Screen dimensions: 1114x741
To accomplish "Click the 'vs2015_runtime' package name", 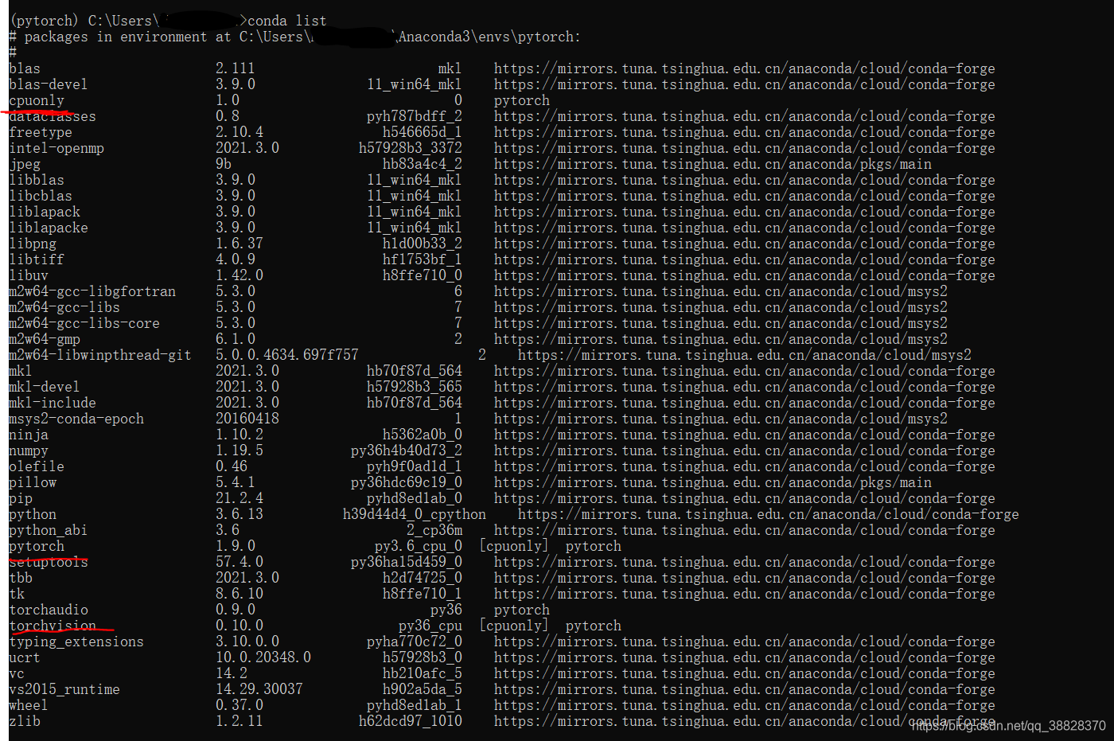I will pyautogui.click(x=64, y=689).
